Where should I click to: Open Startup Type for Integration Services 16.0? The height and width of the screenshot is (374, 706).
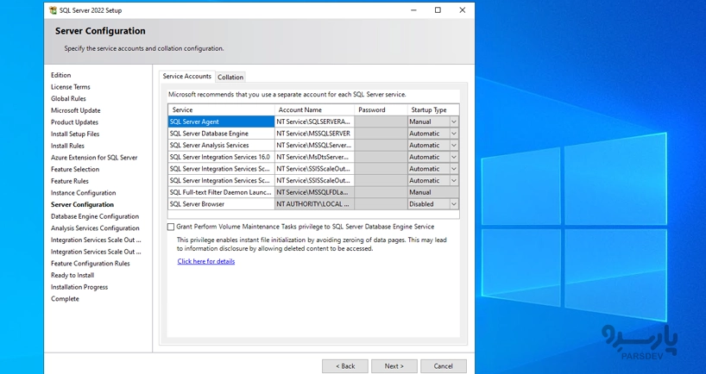pos(454,158)
